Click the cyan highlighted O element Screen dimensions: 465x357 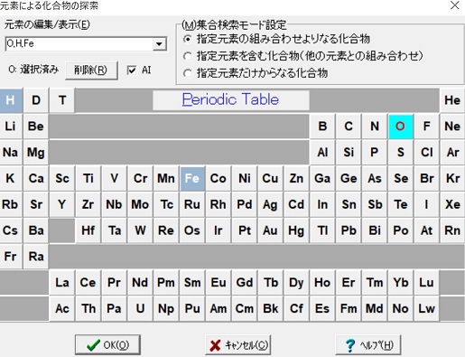coord(401,127)
